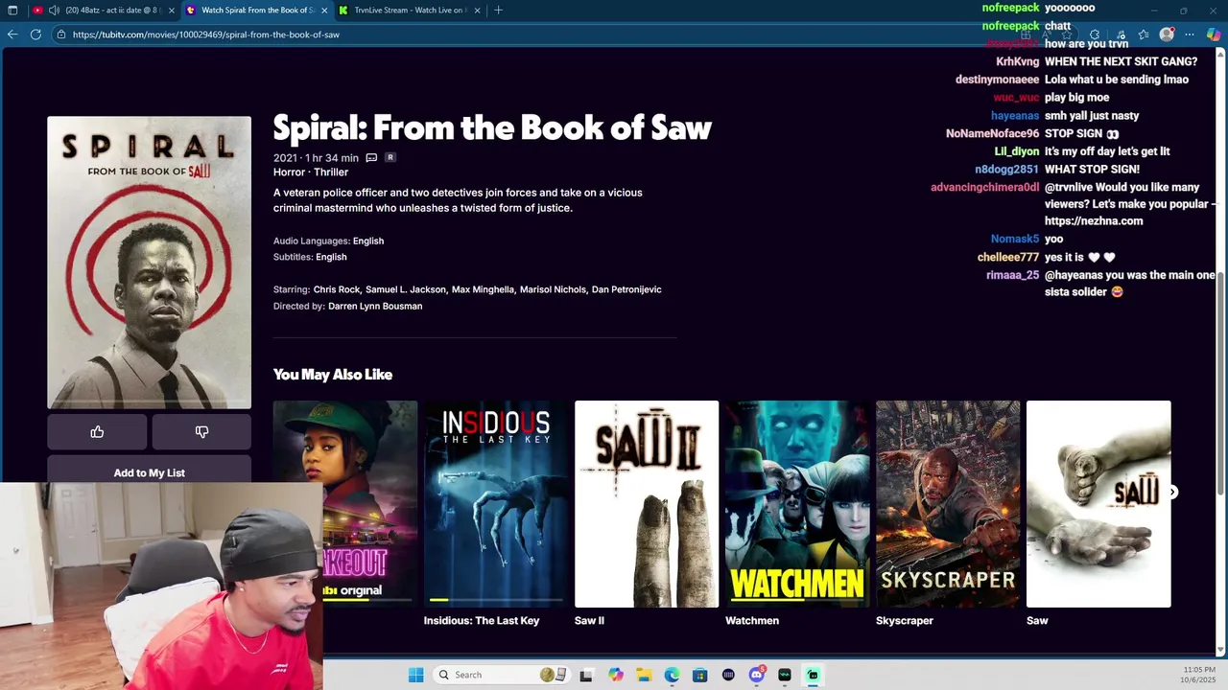The height and width of the screenshot is (690, 1228).
Task: Open the Windows Start menu
Action: click(x=415, y=675)
